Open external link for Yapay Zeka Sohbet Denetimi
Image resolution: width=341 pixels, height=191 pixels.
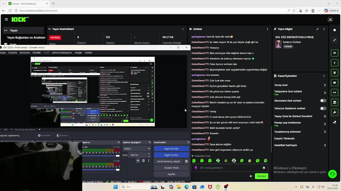(325, 116)
